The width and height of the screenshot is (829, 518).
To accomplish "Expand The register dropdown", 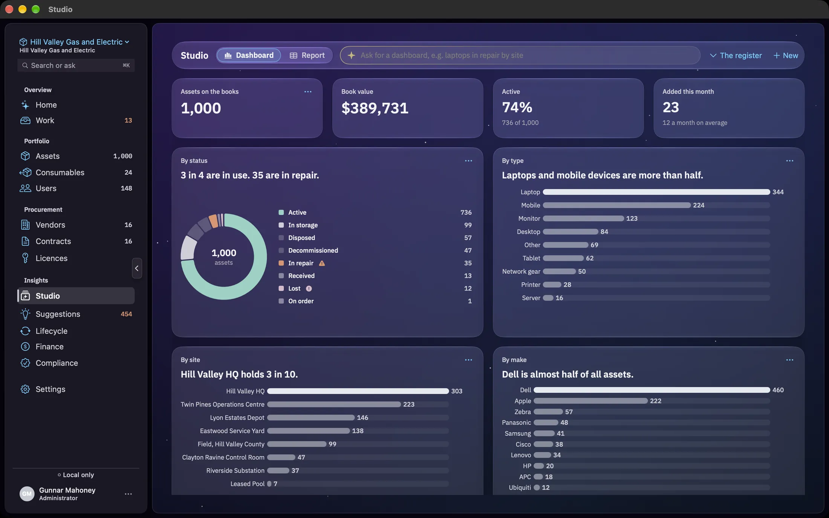I will pos(736,55).
